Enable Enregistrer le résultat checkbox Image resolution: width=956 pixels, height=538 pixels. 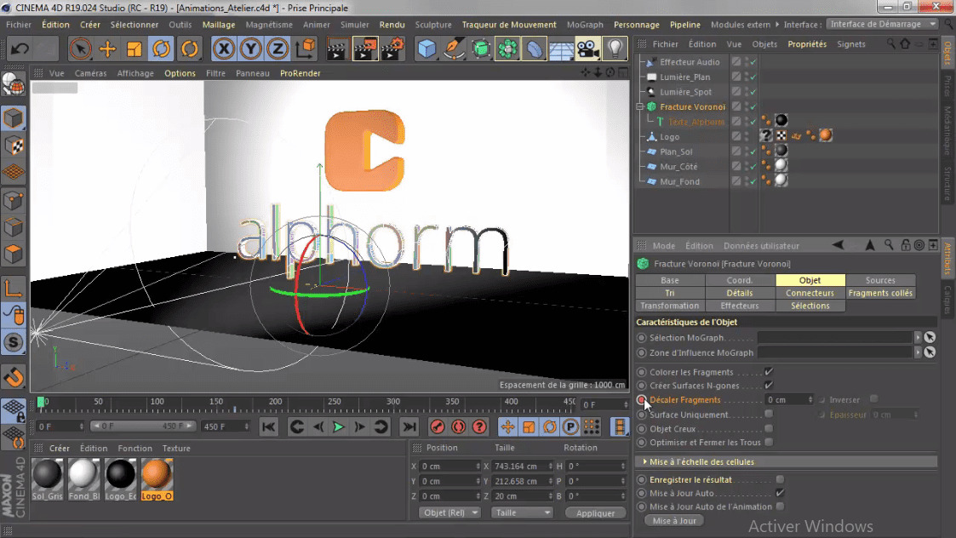(780, 479)
